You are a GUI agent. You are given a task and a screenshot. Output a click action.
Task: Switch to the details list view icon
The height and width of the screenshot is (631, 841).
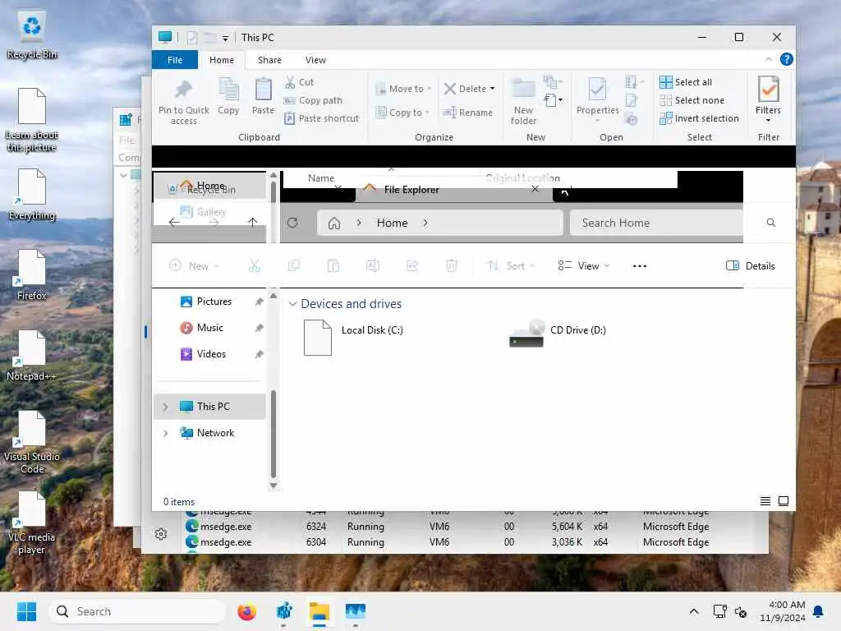point(765,501)
